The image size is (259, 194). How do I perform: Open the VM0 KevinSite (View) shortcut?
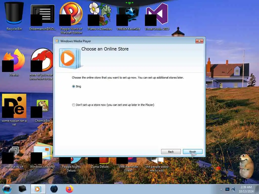128,165
